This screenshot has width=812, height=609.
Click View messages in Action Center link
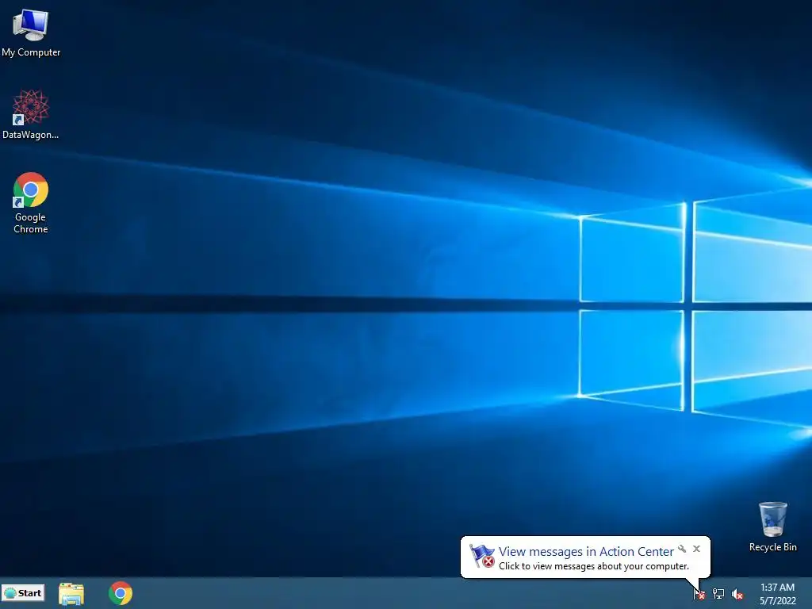tap(586, 552)
